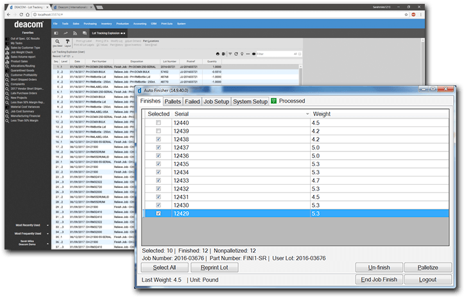Image resolution: width=464 pixels, height=297 pixels.
Task: Click the Deacom page vertical scrollbar
Action: tap(423, 62)
